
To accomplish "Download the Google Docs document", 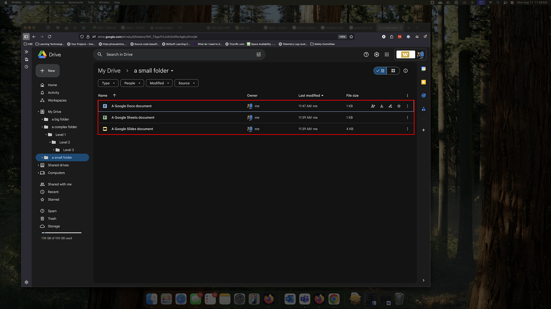I will pos(381,106).
